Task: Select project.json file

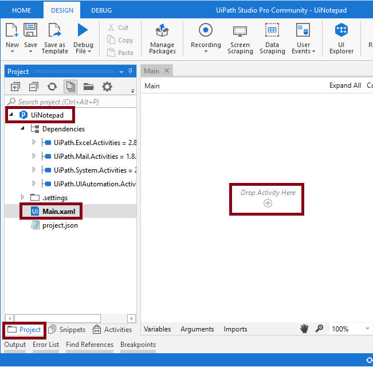Action: tap(60, 225)
